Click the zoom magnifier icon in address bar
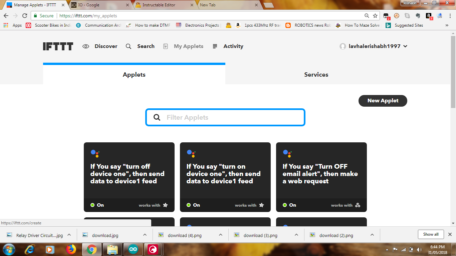This screenshot has height=256, width=456. (367, 16)
